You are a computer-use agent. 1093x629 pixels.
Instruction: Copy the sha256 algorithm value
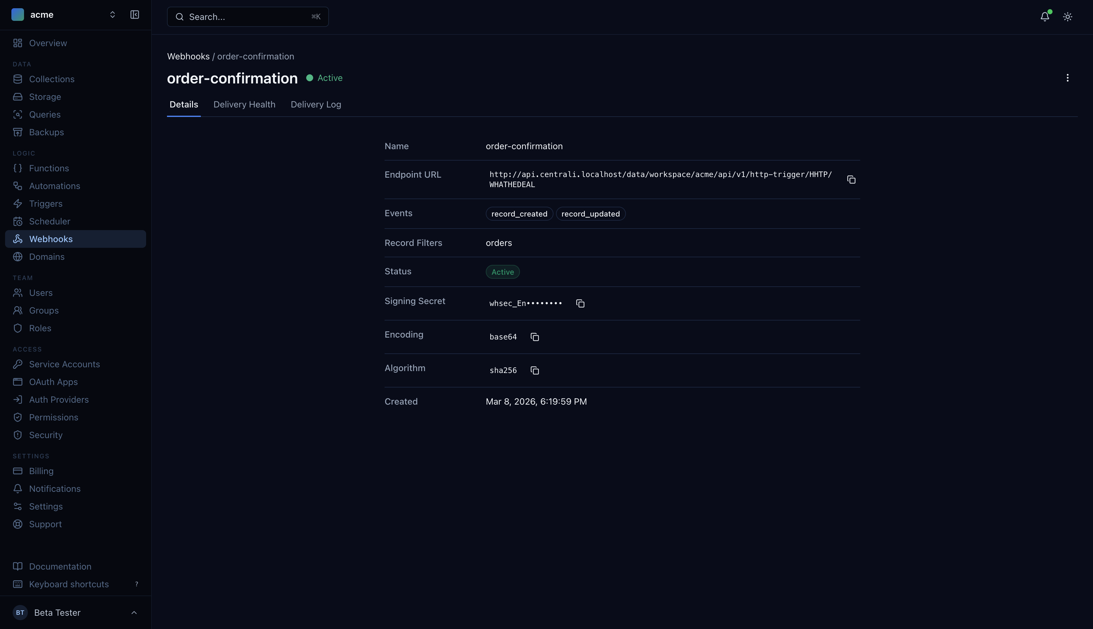pos(534,370)
